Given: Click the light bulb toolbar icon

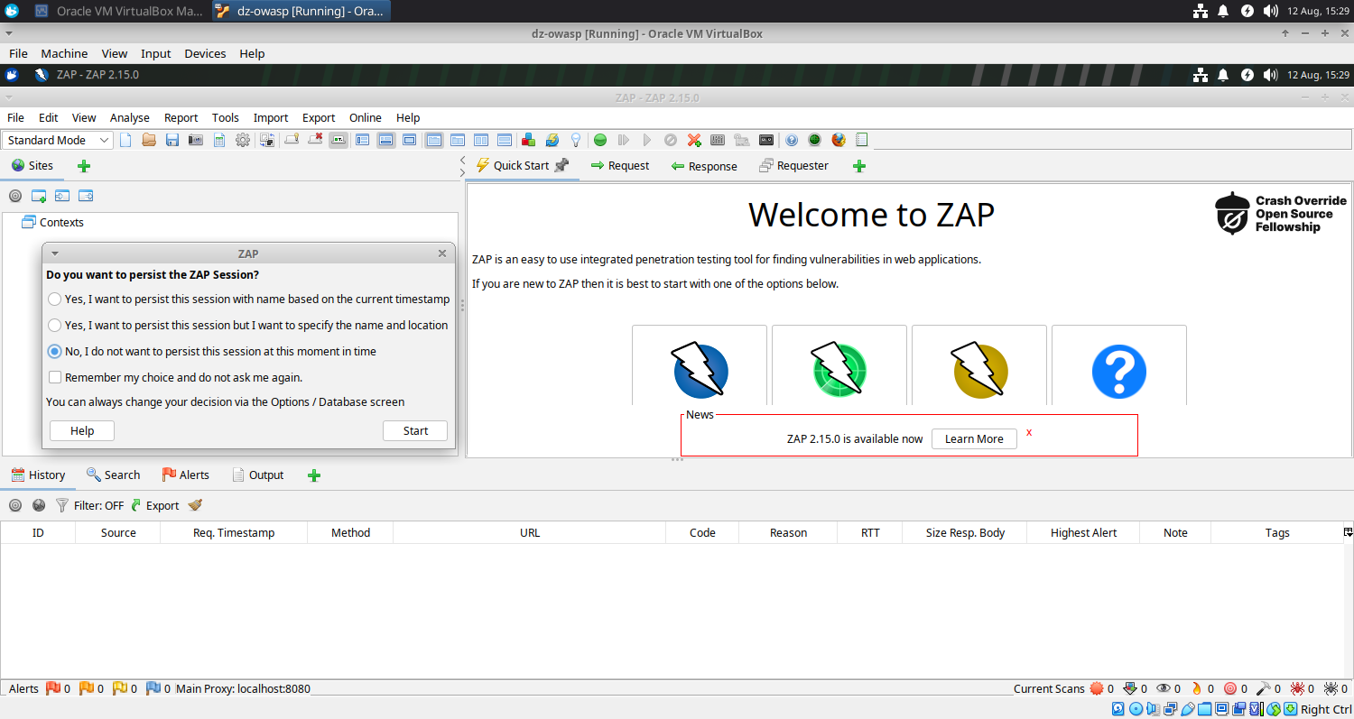Looking at the screenshot, I should click(576, 140).
